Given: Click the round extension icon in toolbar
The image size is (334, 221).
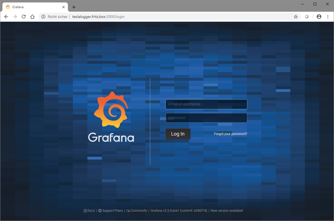Looking at the screenshot, I should pos(307,17).
